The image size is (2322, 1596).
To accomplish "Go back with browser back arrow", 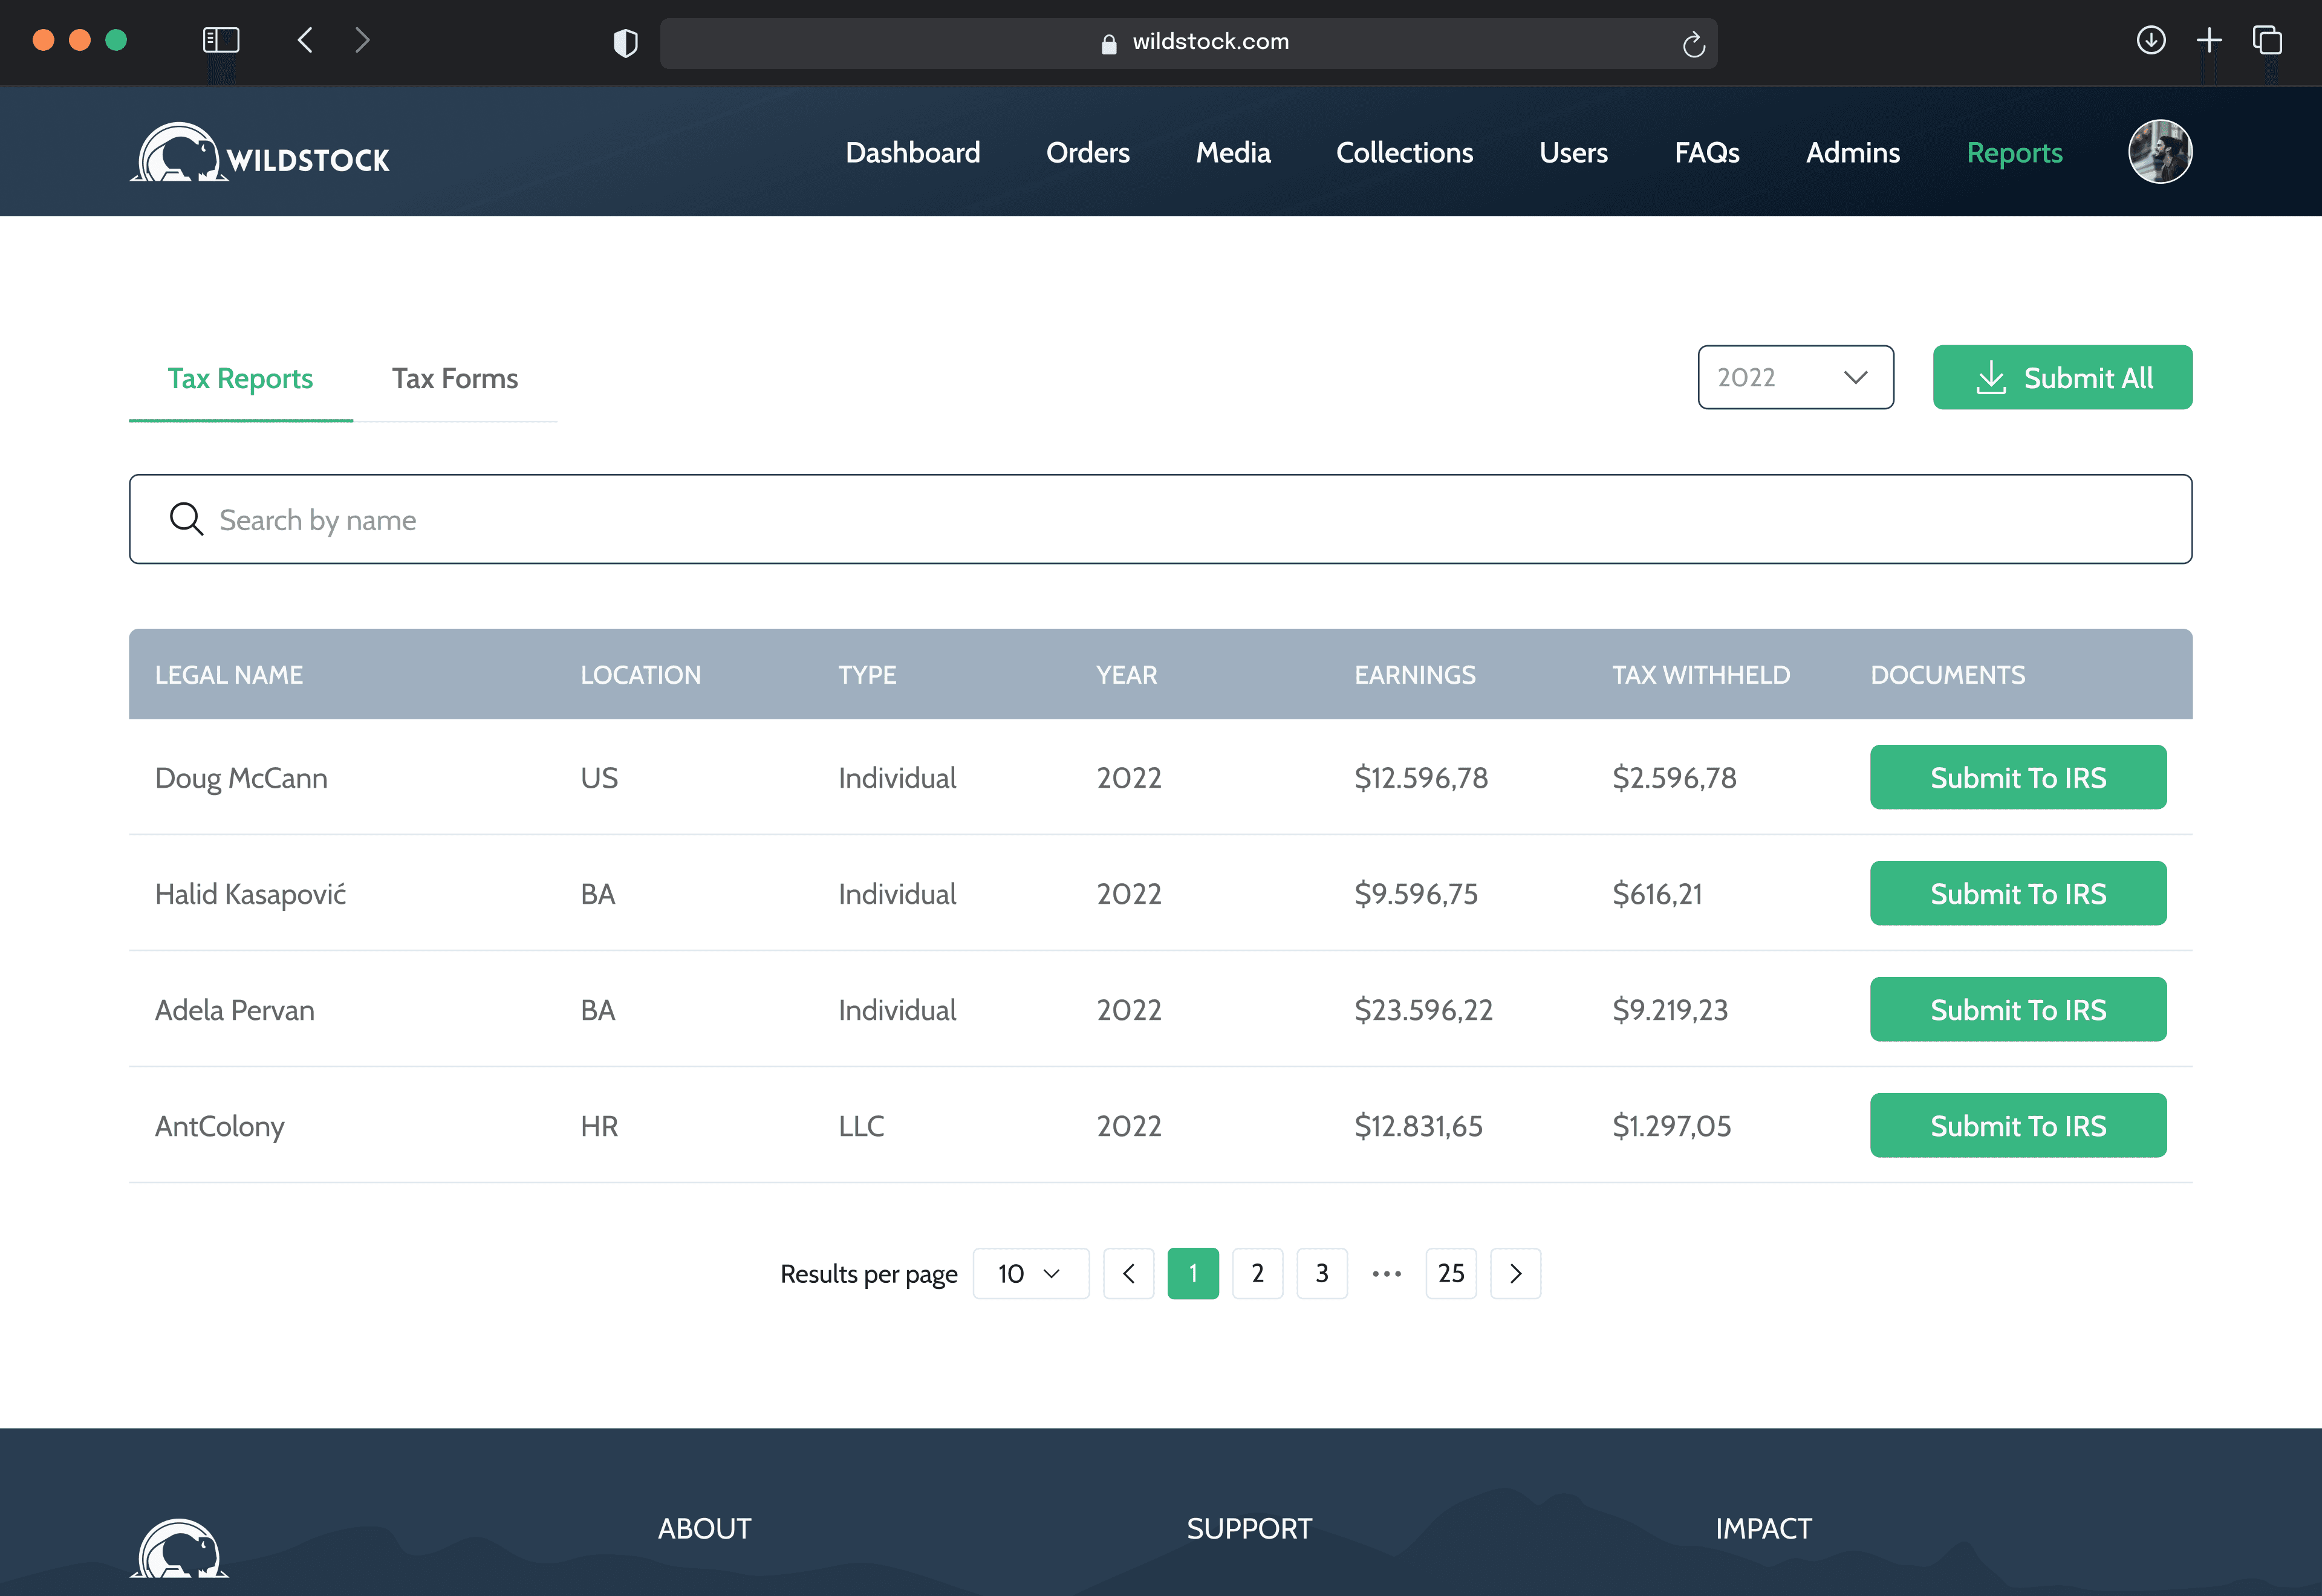I will point(306,40).
